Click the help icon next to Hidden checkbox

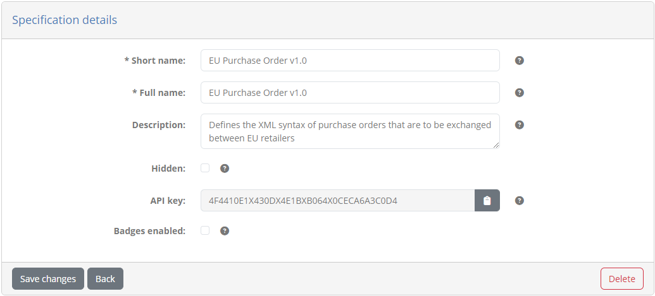tap(225, 168)
